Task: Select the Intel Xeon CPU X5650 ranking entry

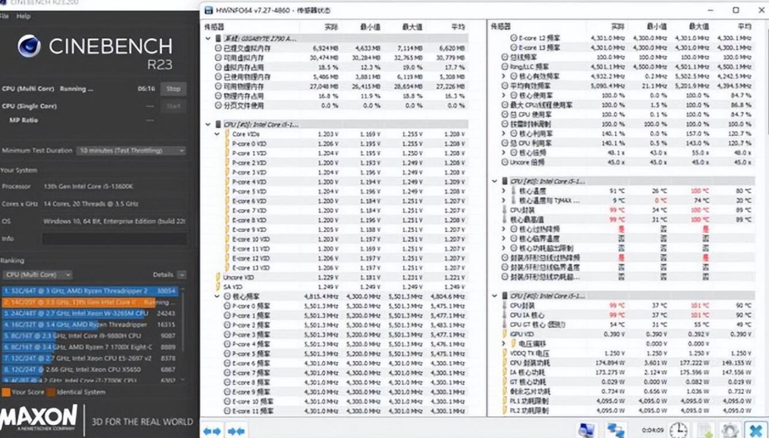Action: pos(90,370)
